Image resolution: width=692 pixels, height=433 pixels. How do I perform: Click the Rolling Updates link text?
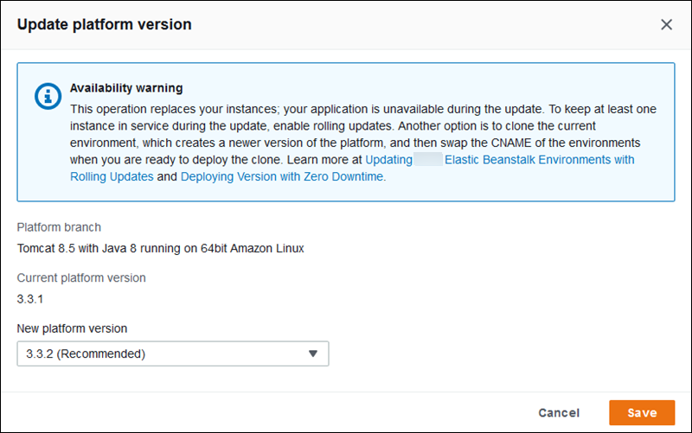[x=112, y=176]
